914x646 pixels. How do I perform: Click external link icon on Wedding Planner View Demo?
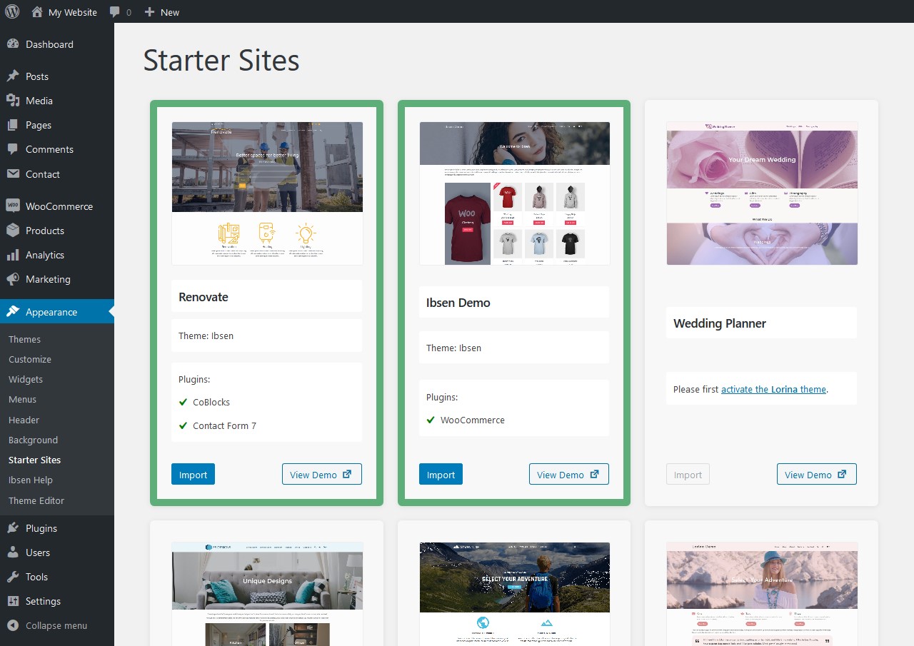pos(842,474)
